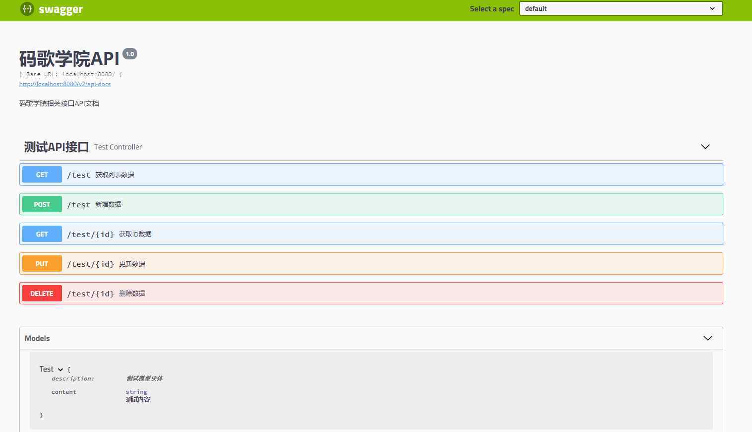Expand DELETE /test/{id} 删除数据 operation
This screenshot has height=432, width=752.
point(371,293)
